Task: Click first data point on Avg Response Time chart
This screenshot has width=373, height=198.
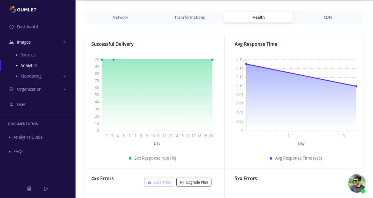Action: pyautogui.click(x=246, y=64)
